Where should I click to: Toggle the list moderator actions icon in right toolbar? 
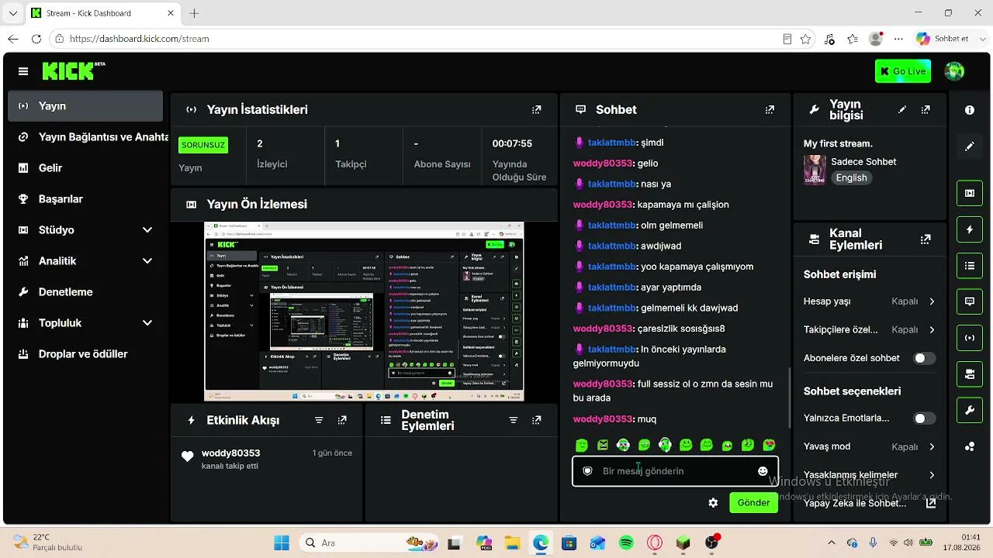pos(970,266)
